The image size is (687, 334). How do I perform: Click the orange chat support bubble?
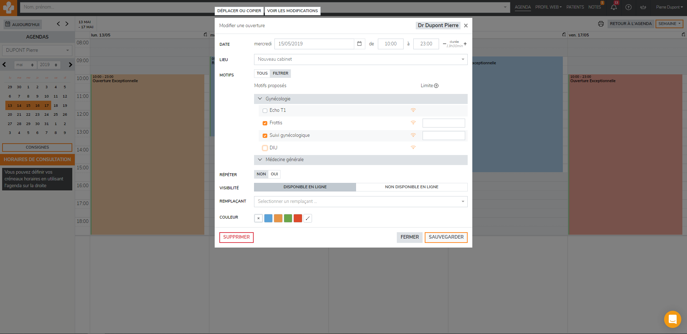tap(672, 319)
